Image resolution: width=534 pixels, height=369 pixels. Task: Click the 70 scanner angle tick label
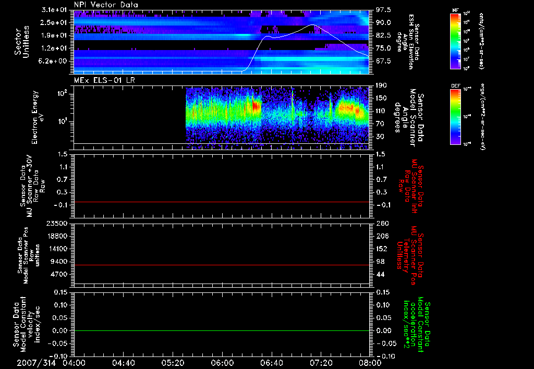tap(380, 124)
